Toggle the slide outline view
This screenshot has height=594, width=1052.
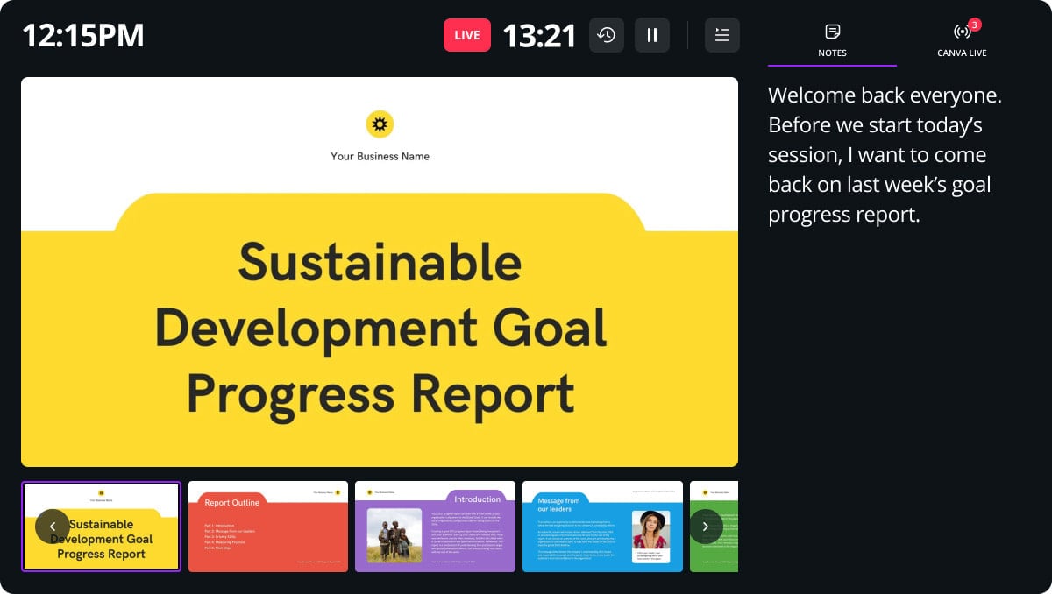[x=721, y=34]
